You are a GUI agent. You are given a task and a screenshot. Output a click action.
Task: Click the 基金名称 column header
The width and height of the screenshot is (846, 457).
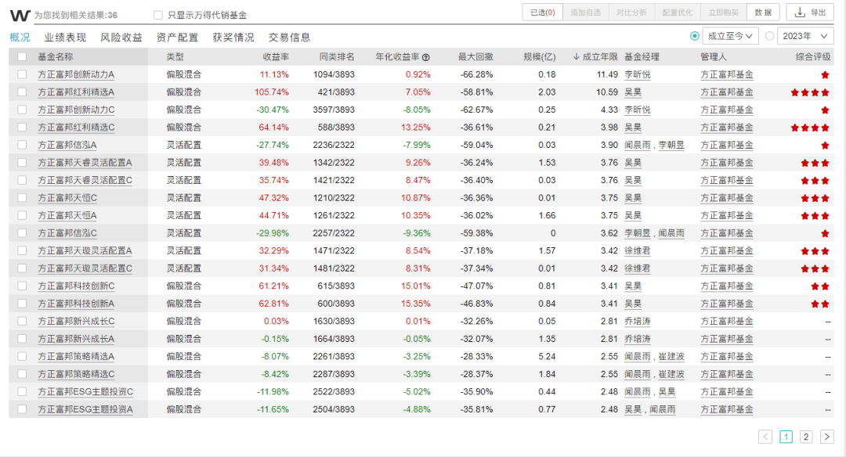55,56
